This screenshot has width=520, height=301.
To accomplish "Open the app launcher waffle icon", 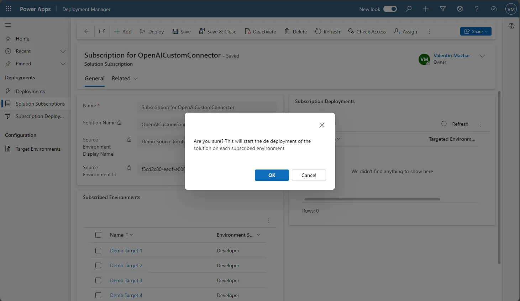I will point(9,9).
